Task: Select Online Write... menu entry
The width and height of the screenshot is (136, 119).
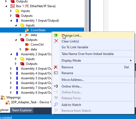Action: tap(93, 86)
